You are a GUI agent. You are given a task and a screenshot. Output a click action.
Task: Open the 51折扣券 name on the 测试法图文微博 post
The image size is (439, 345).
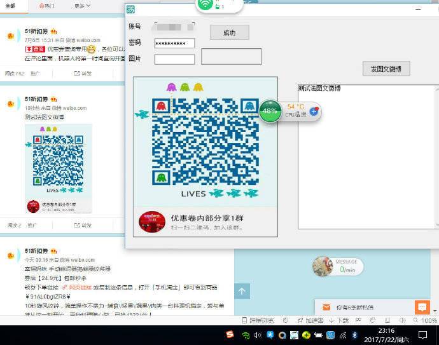(x=36, y=99)
